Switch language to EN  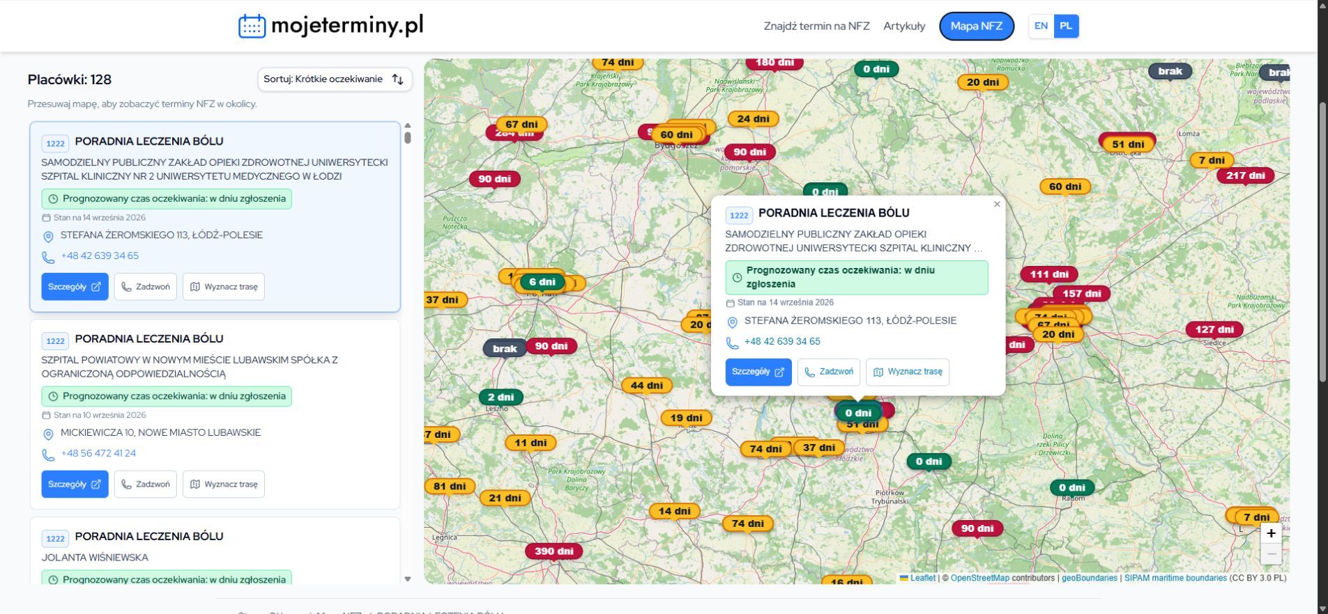coord(1041,26)
